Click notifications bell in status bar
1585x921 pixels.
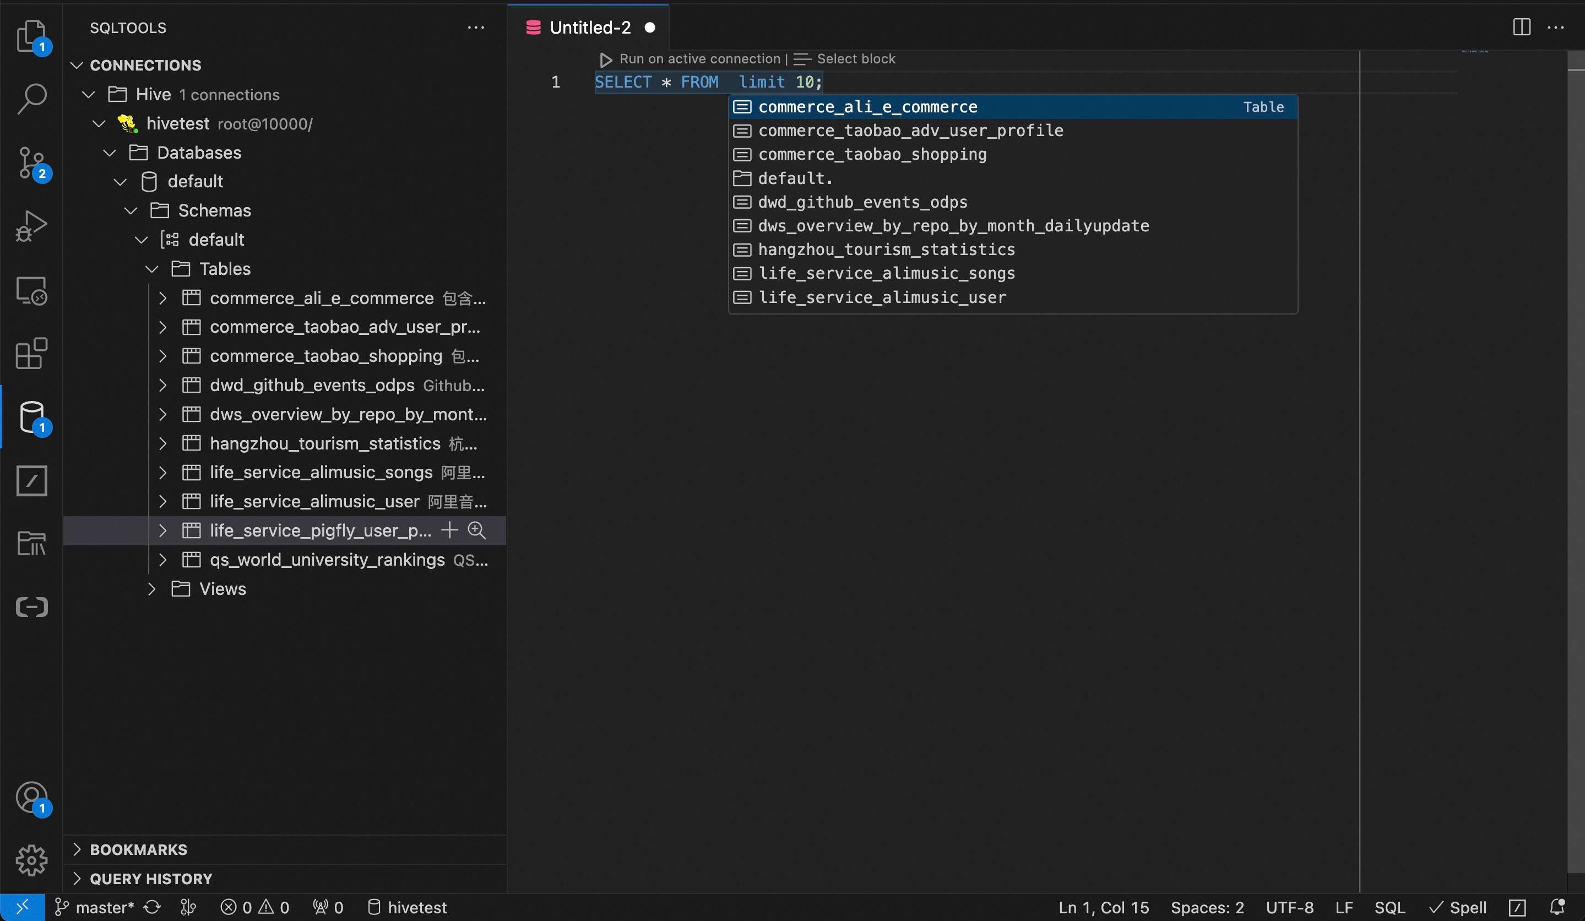tap(1557, 907)
